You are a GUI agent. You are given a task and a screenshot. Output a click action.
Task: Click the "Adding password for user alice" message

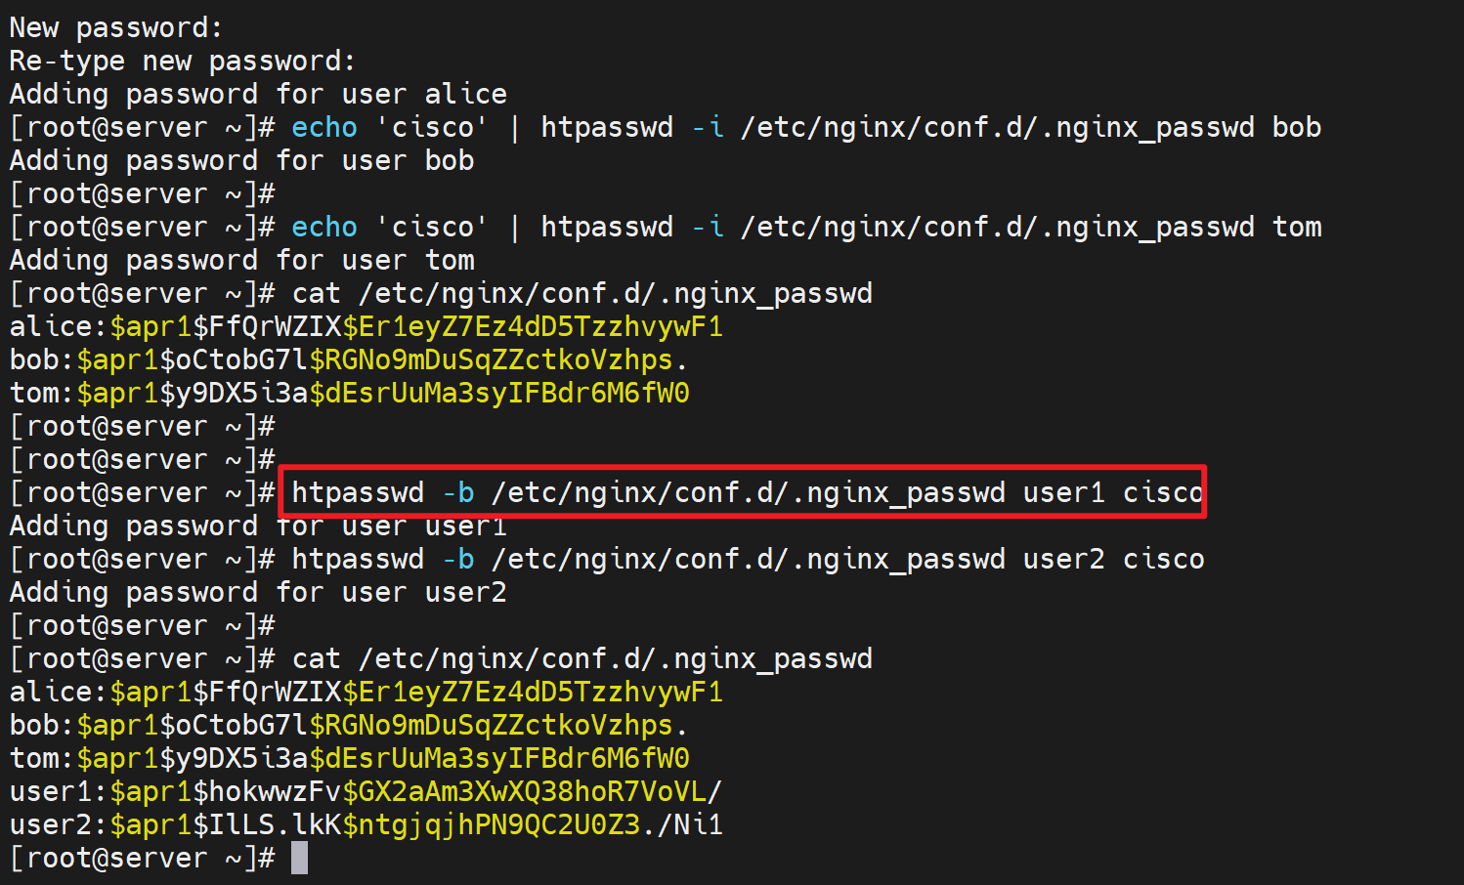[x=258, y=94]
